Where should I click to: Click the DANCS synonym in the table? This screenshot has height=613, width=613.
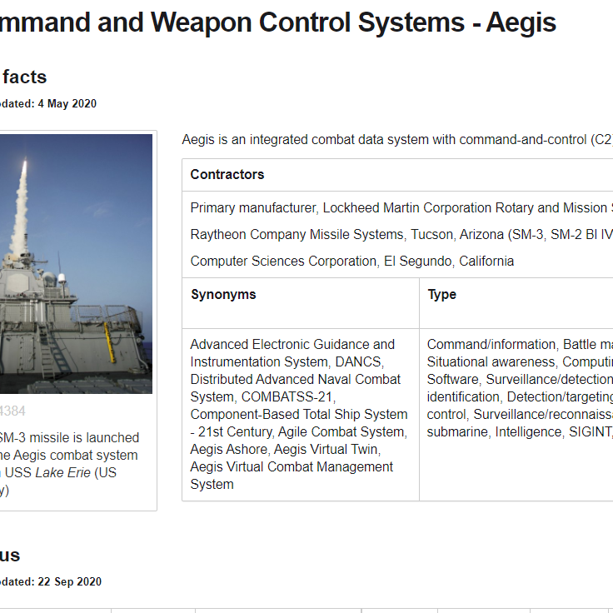click(357, 361)
